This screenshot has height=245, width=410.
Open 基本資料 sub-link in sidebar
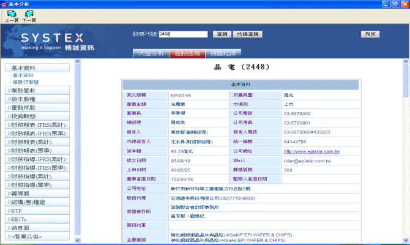(x=23, y=75)
